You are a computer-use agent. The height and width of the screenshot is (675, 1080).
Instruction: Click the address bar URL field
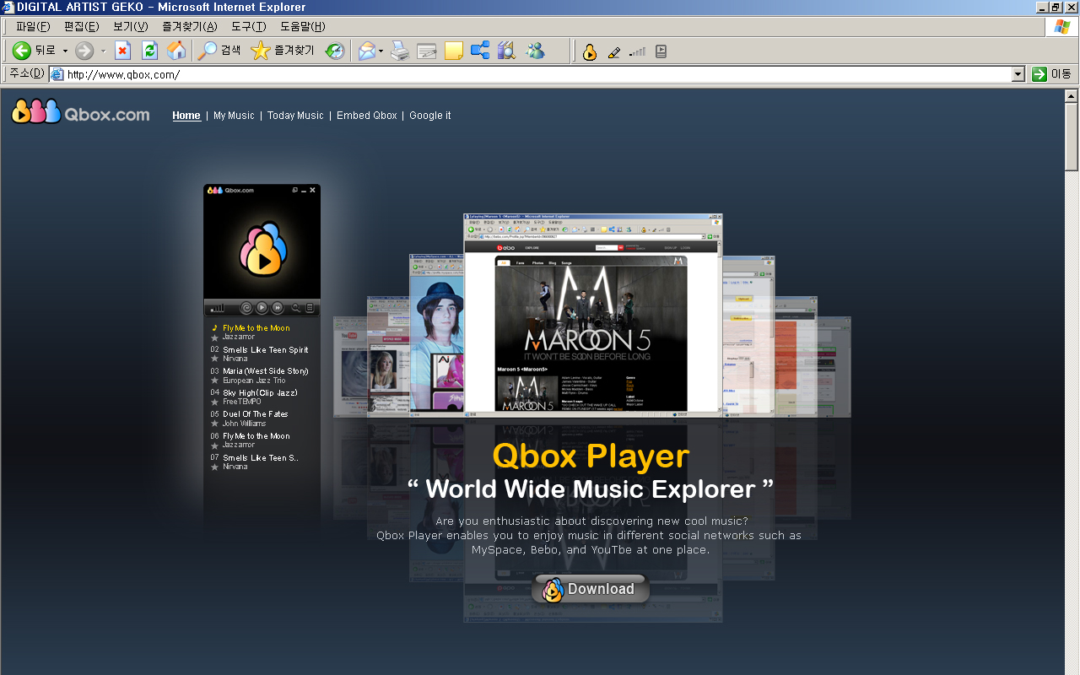pyautogui.click(x=538, y=74)
